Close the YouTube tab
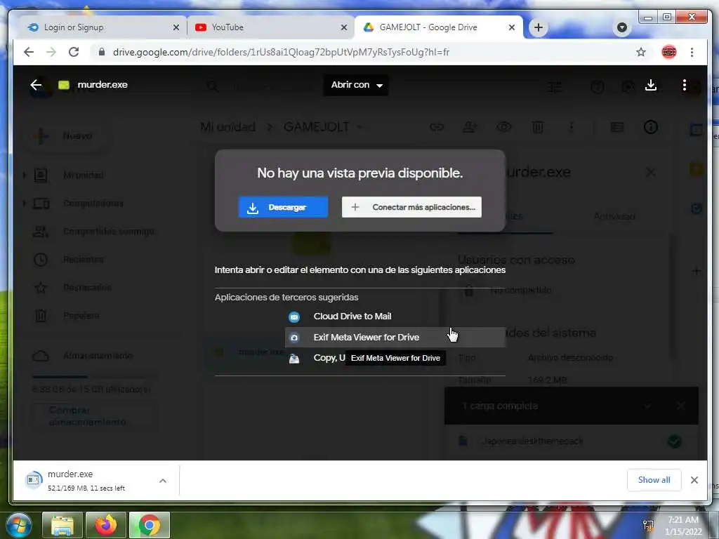 [344, 27]
